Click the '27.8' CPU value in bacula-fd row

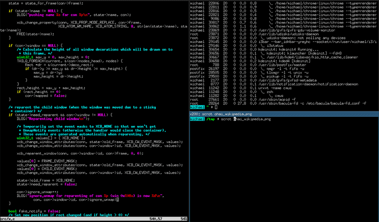click(x=242, y=103)
